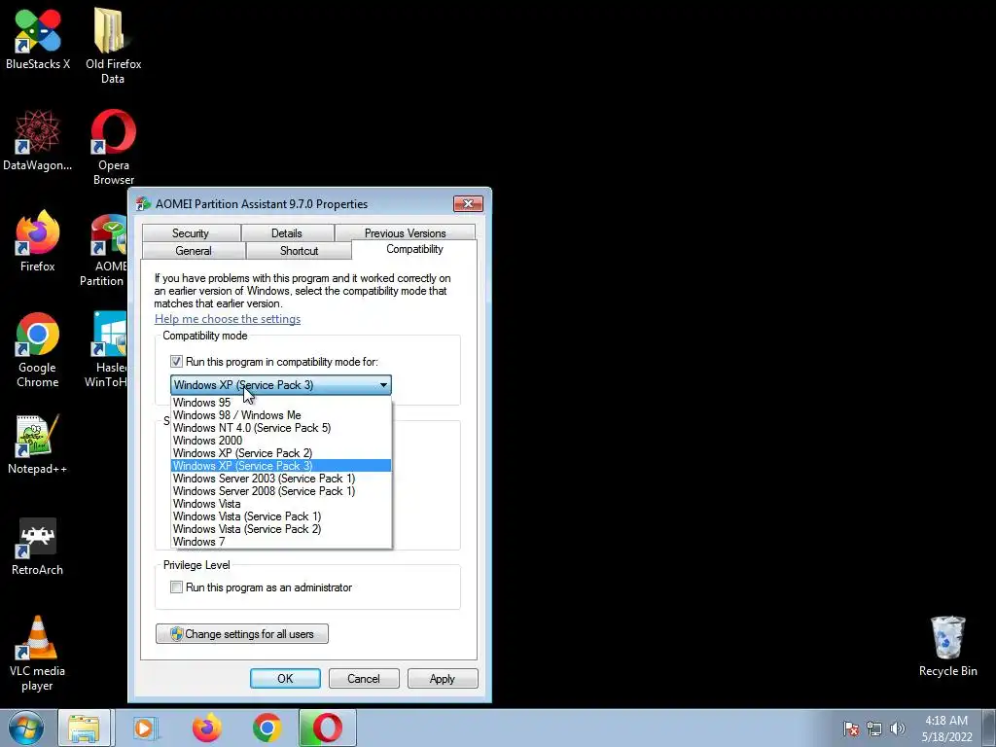
Task: Choose plain Windows Vista option
Action: [x=281, y=504]
